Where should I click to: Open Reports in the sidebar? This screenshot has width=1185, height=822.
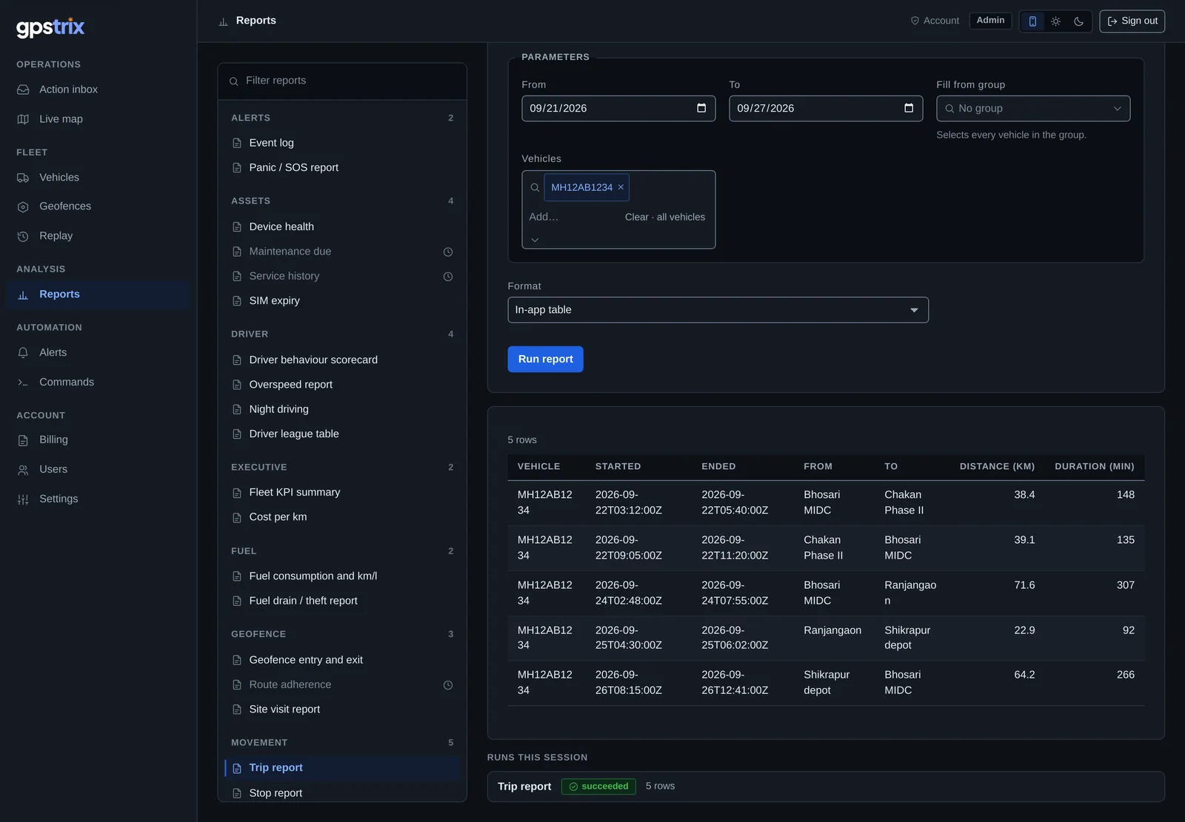99,294
